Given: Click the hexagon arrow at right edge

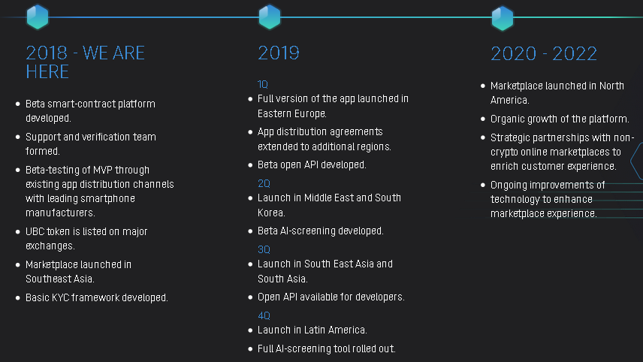Looking at the screenshot, I should pos(637,161).
